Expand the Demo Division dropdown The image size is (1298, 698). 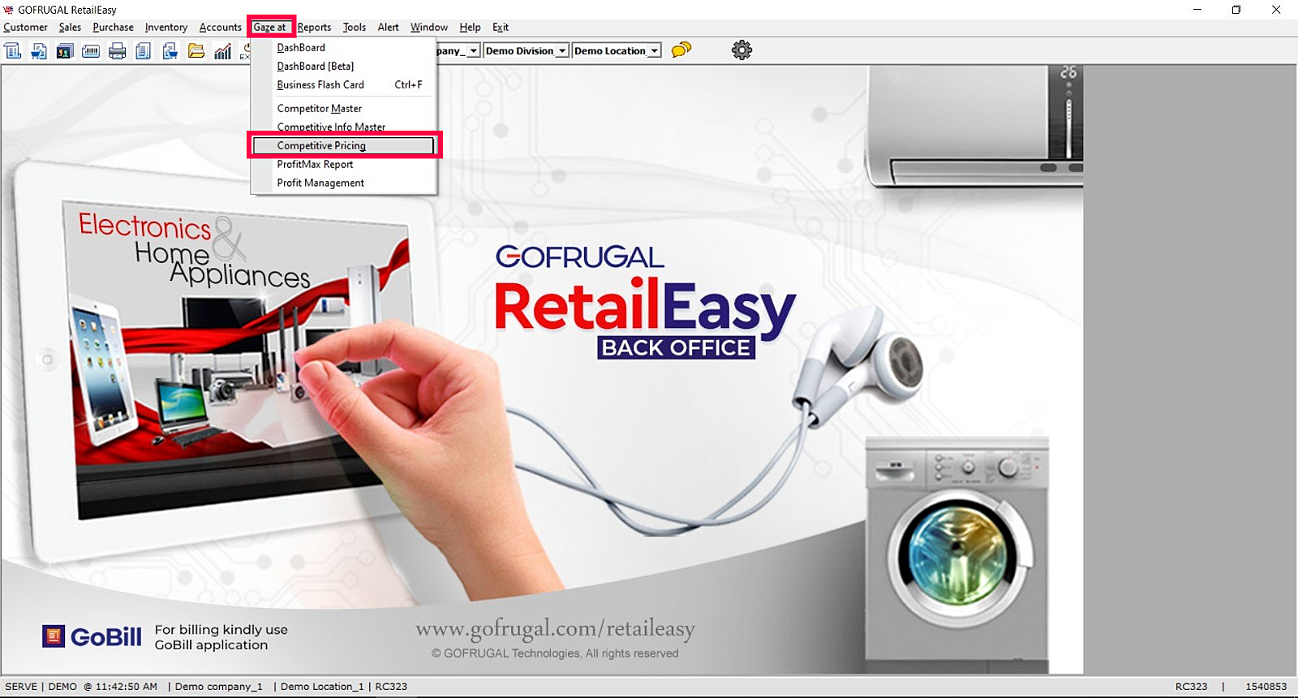click(561, 51)
